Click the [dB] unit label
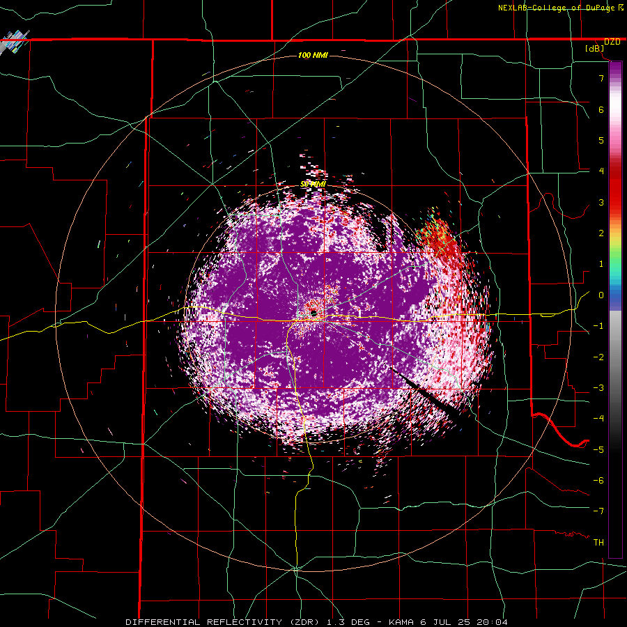The height and width of the screenshot is (627, 627). (594, 49)
